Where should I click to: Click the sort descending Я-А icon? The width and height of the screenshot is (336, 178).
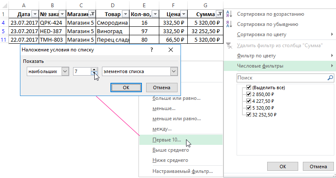tap(229, 24)
